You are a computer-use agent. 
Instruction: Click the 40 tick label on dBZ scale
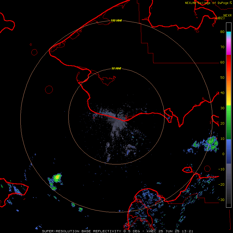pos(222,93)
